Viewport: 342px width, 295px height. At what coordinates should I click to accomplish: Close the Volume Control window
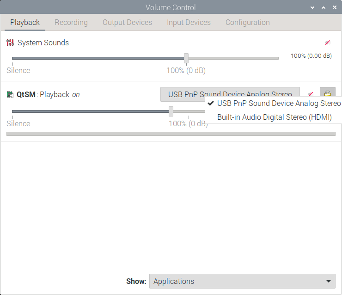[334, 8]
